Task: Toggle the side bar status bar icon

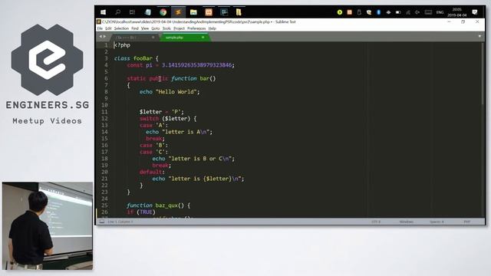Action: tap(102, 222)
